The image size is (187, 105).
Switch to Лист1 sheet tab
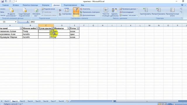pos(7,101)
